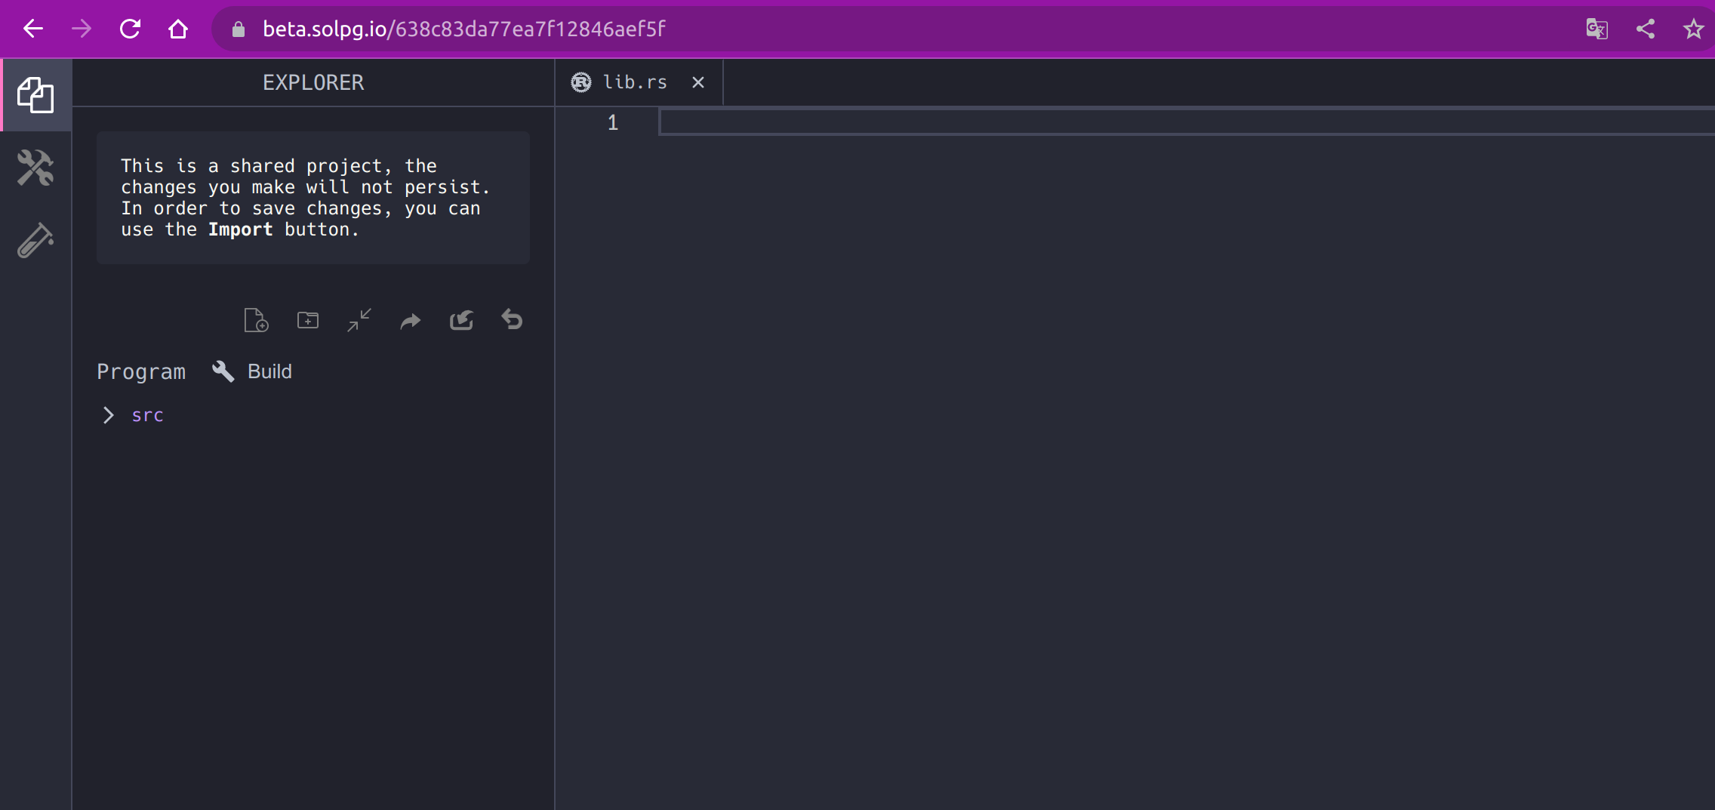Click the site security padlock

239,29
